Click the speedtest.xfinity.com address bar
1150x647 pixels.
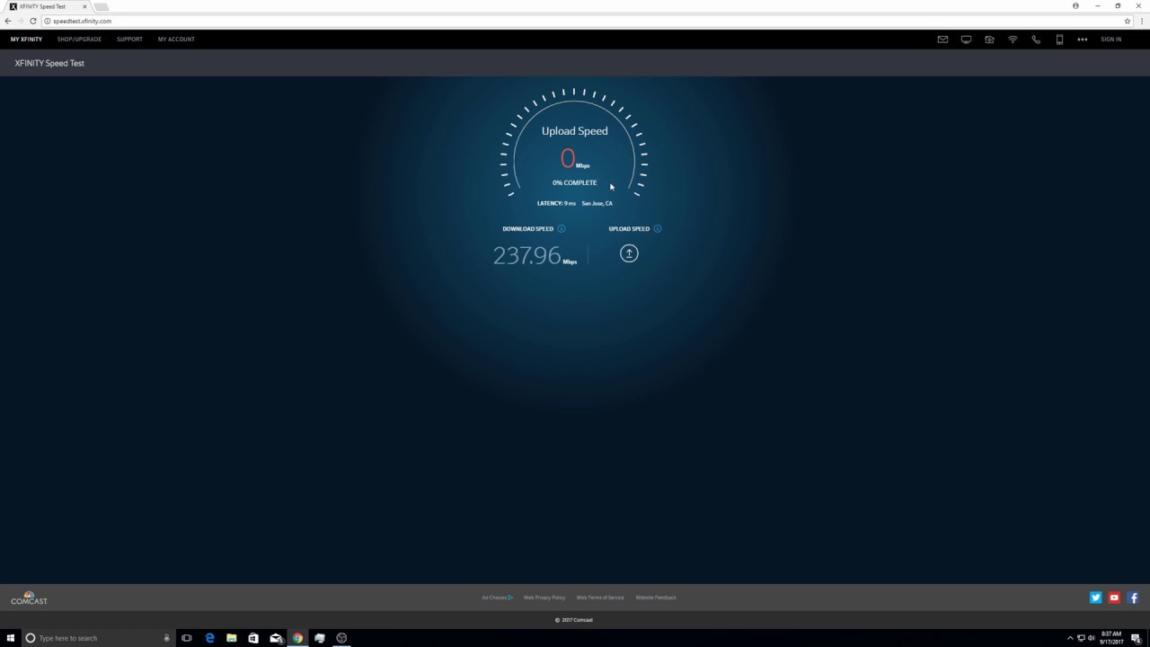point(584,21)
